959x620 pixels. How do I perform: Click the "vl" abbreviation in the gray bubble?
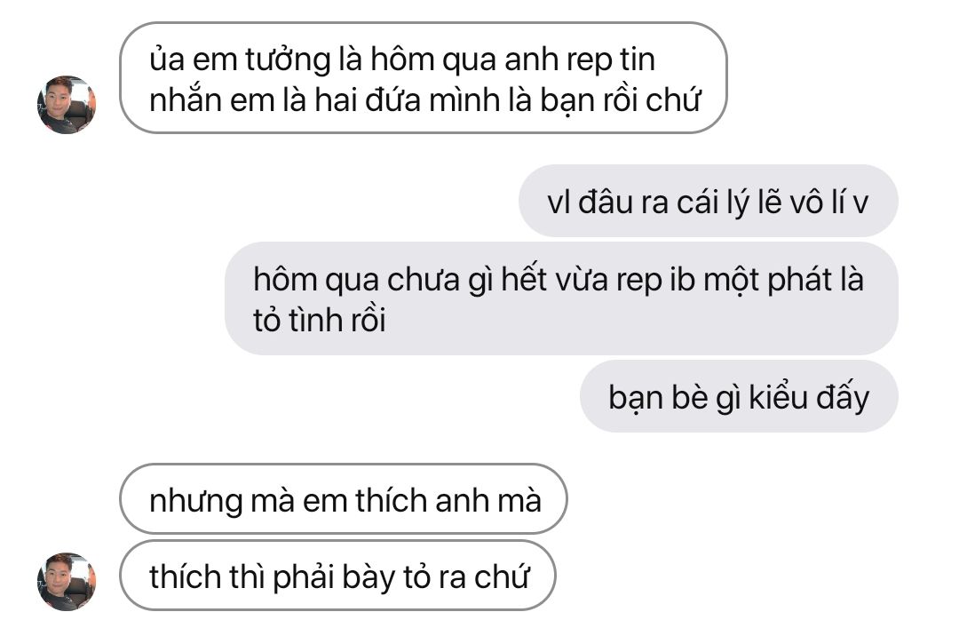point(559,202)
